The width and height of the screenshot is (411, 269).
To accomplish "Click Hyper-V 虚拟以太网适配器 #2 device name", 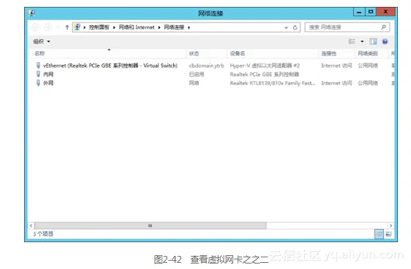I will click(x=265, y=65).
